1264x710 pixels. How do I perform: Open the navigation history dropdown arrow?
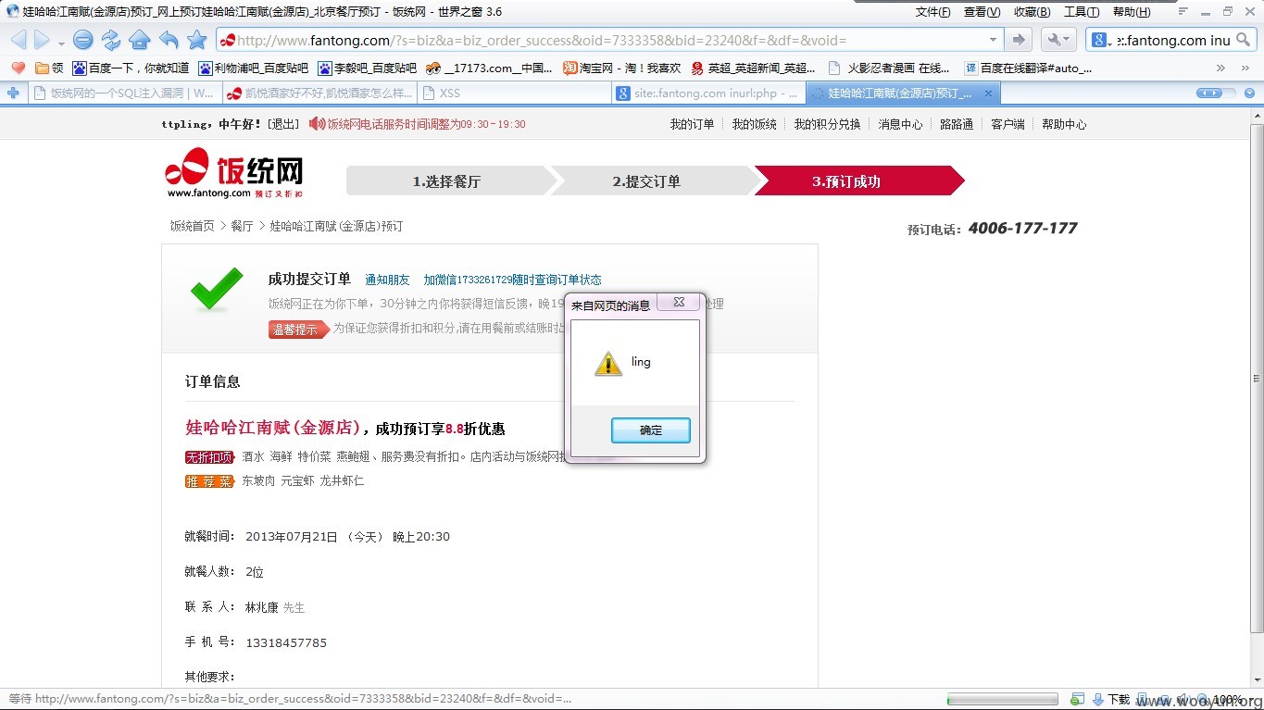click(61, 43)
